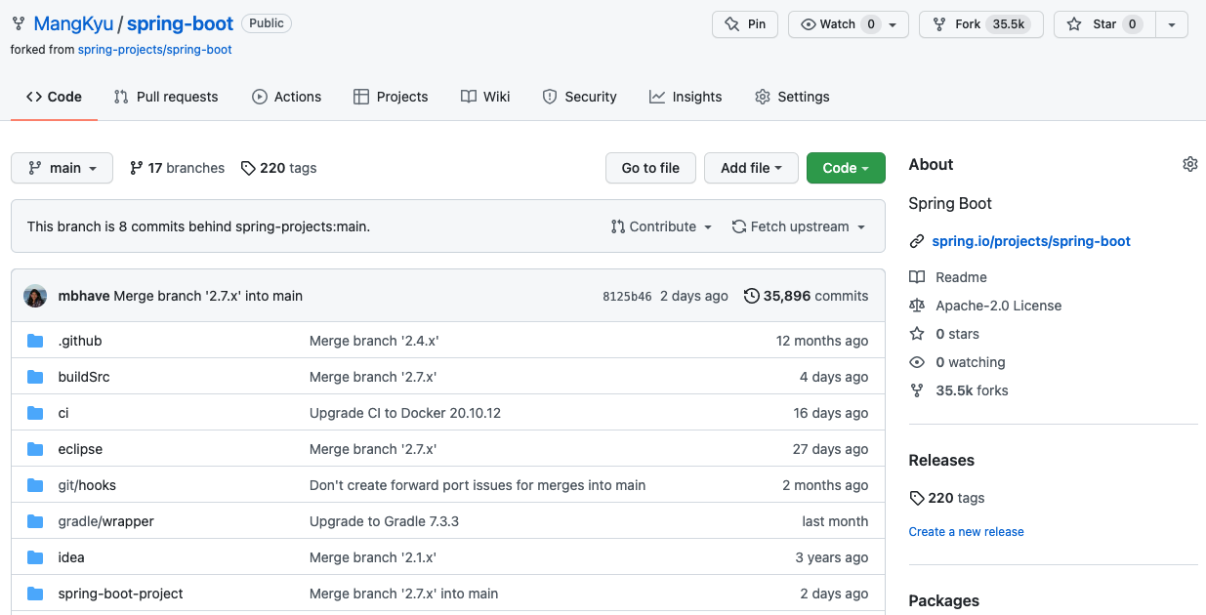
Task: Expand the Fetch upstream dropdown
Action: [799, 226]
